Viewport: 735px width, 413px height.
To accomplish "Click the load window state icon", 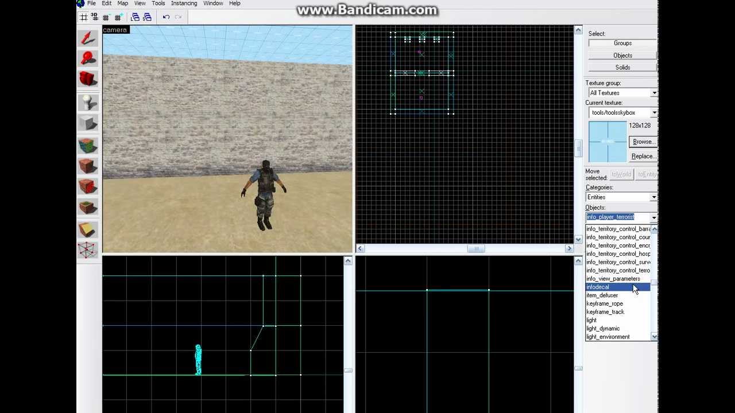I will (x=136, y=17).
